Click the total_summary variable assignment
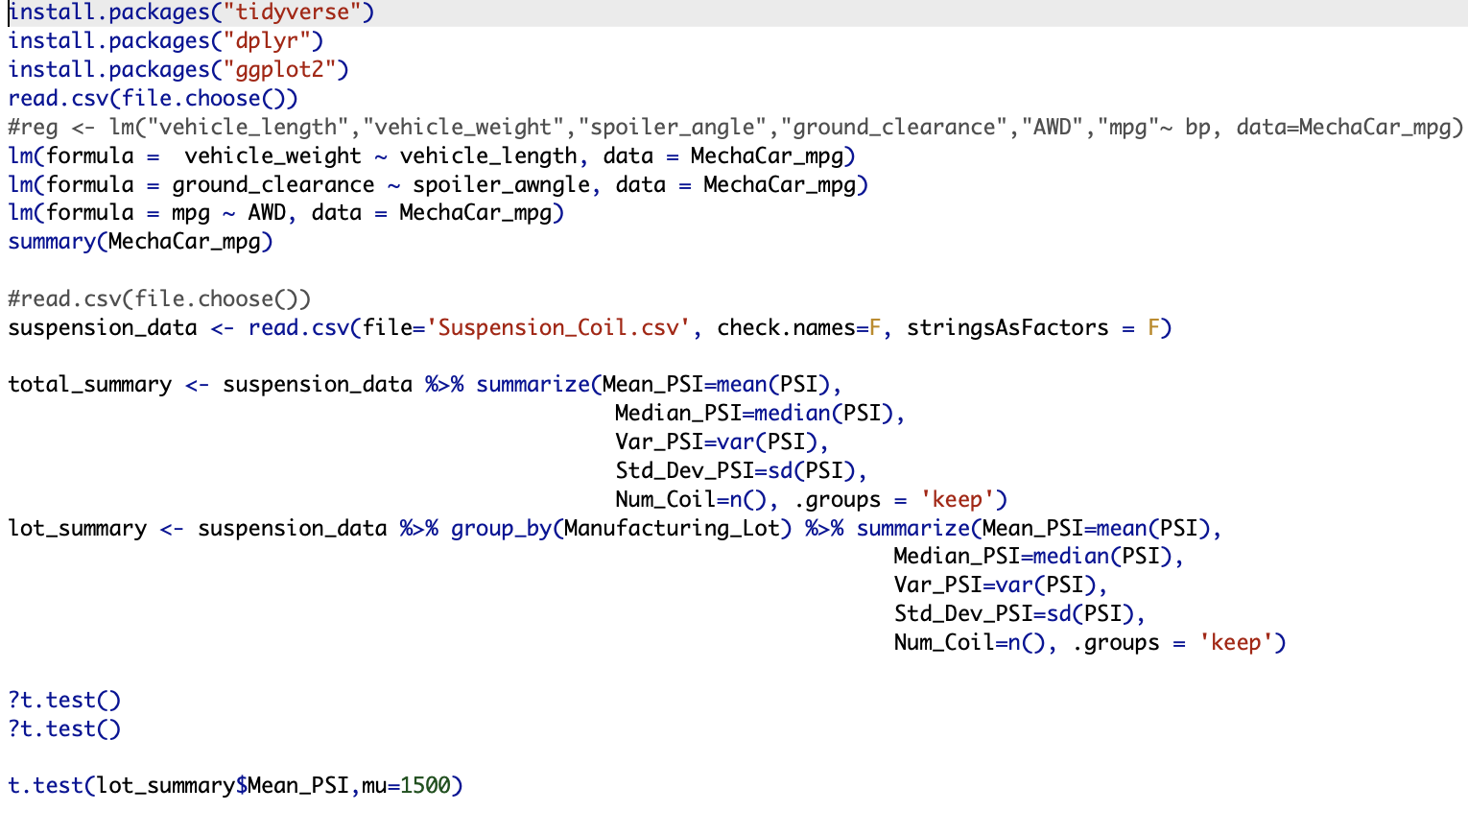 (x=89, y=383)
